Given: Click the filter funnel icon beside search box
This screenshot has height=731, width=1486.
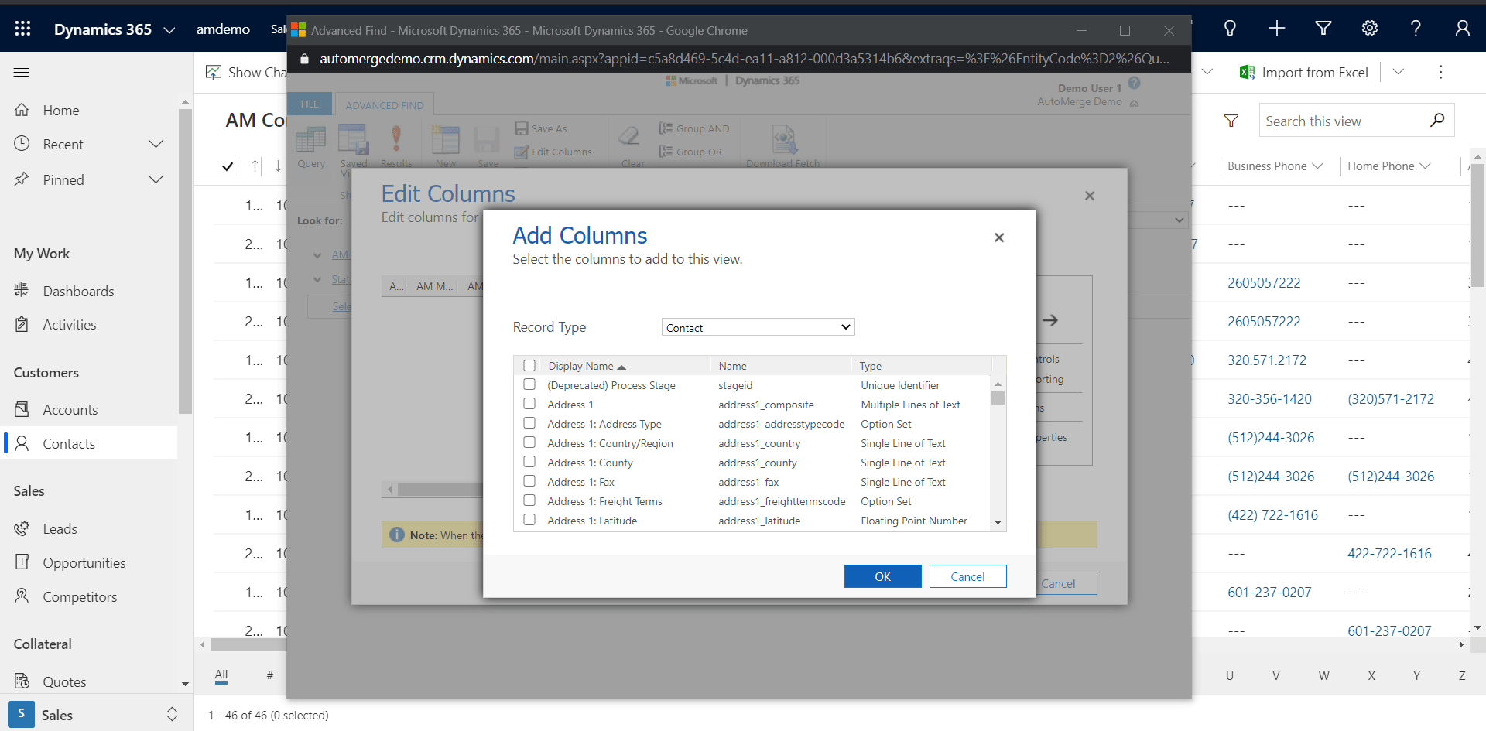Looking at the screenshot, I should point(1231,121).
